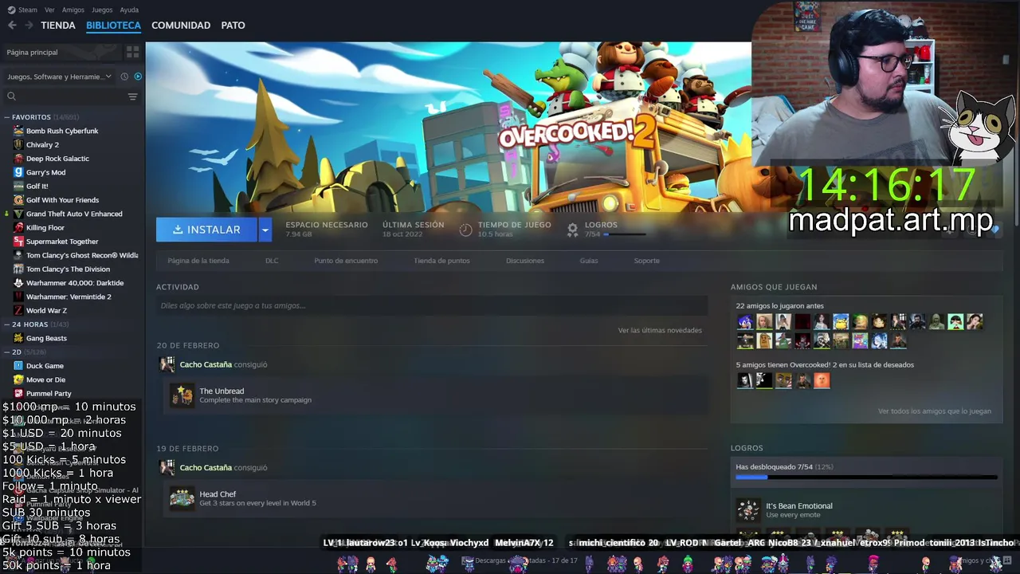
Task: Collapse the 2D category
Action: coord(6,352)
